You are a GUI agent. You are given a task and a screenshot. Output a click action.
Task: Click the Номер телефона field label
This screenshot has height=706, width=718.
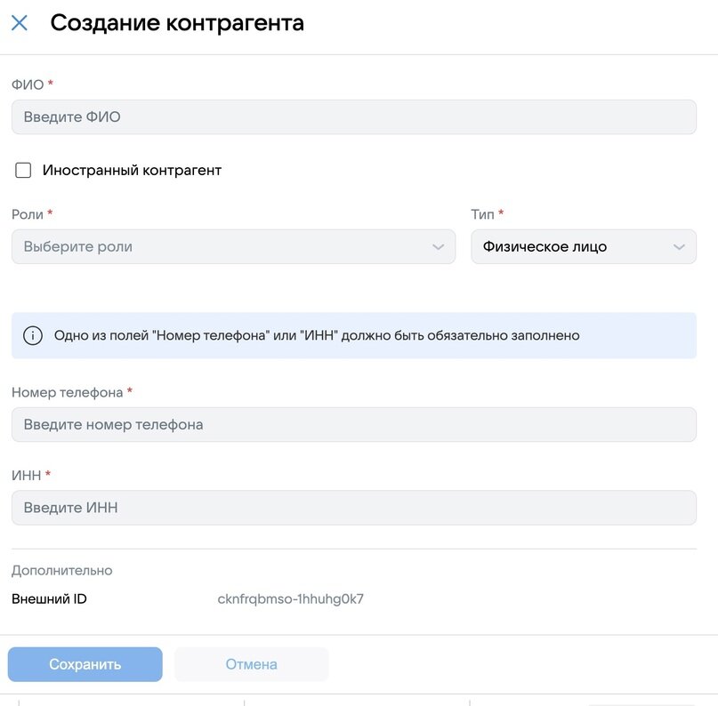pos(67,392)
